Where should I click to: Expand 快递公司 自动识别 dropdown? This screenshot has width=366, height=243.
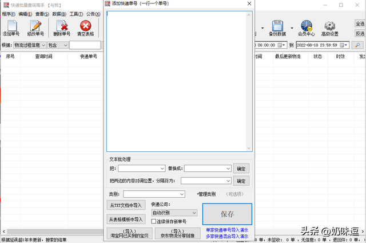[174, 213]
